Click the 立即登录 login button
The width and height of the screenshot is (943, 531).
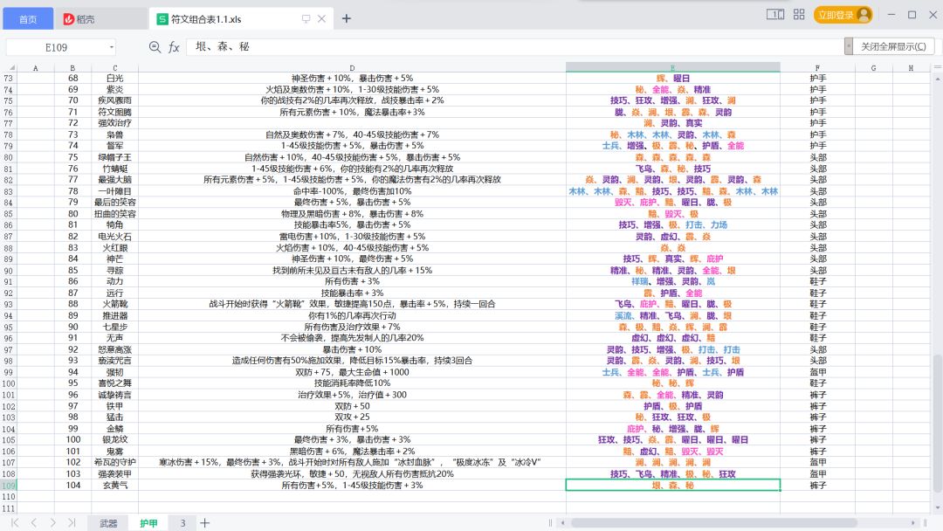(836, 15)
